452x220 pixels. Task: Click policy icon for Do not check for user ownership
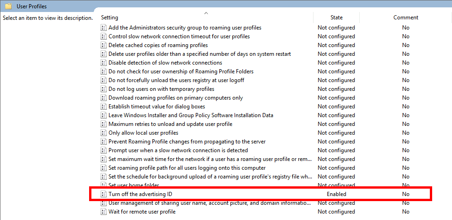(103, 71)
